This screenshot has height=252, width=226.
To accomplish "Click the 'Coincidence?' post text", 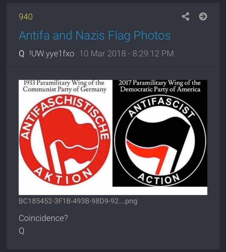I will [x=43, y=218].
